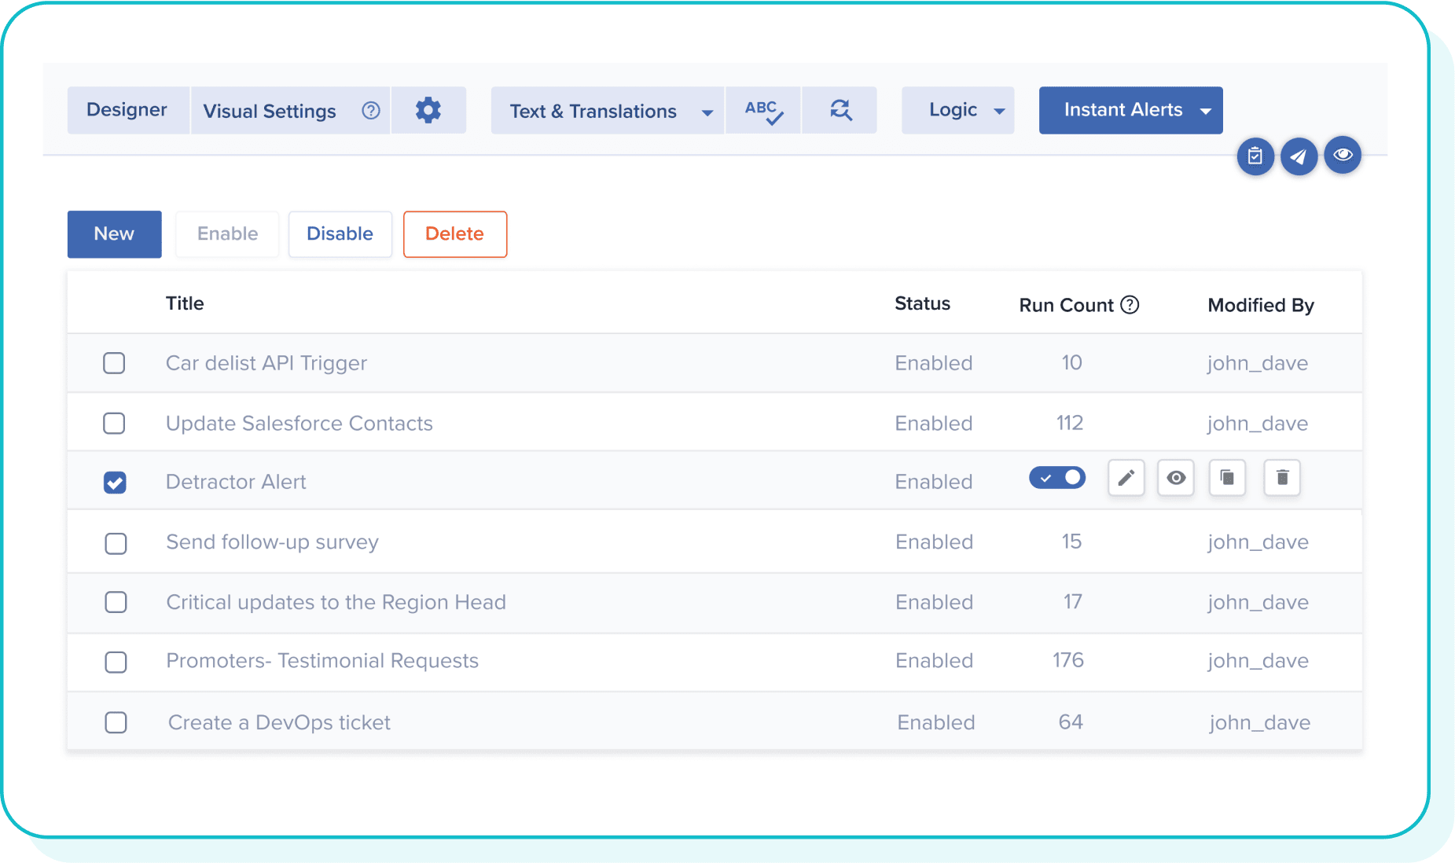1455x863 pixels.
Task: Click the ABC spell check icon
Action: (763, 111)
